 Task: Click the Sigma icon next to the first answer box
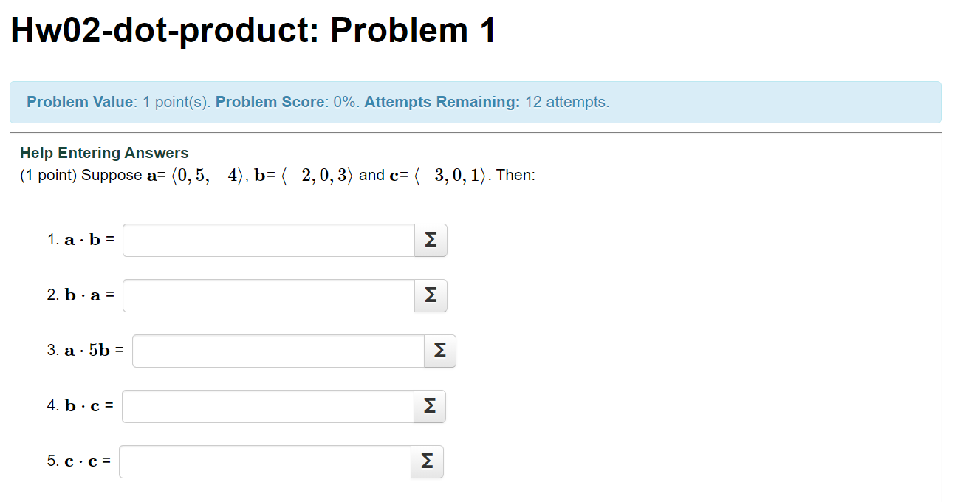pos(431,240)
